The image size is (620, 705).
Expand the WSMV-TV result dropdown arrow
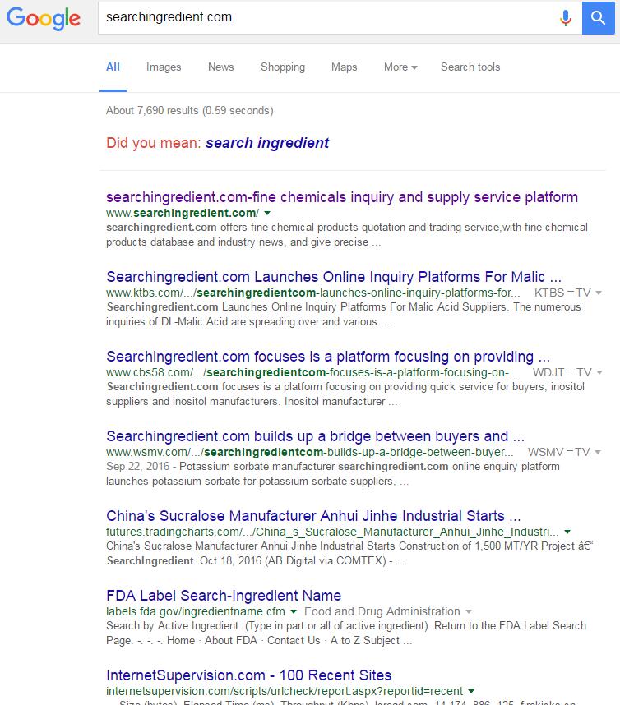click(598, 452)
